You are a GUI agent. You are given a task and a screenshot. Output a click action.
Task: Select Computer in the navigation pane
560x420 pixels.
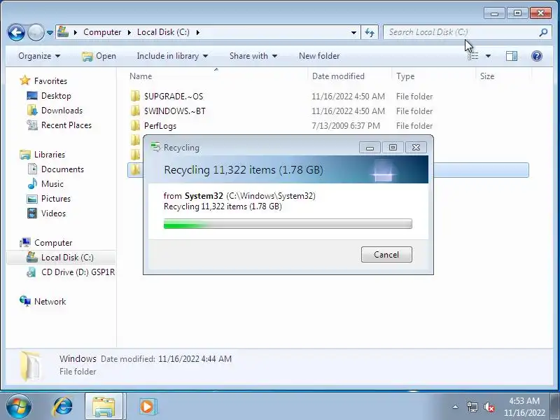tap(53, 243)
